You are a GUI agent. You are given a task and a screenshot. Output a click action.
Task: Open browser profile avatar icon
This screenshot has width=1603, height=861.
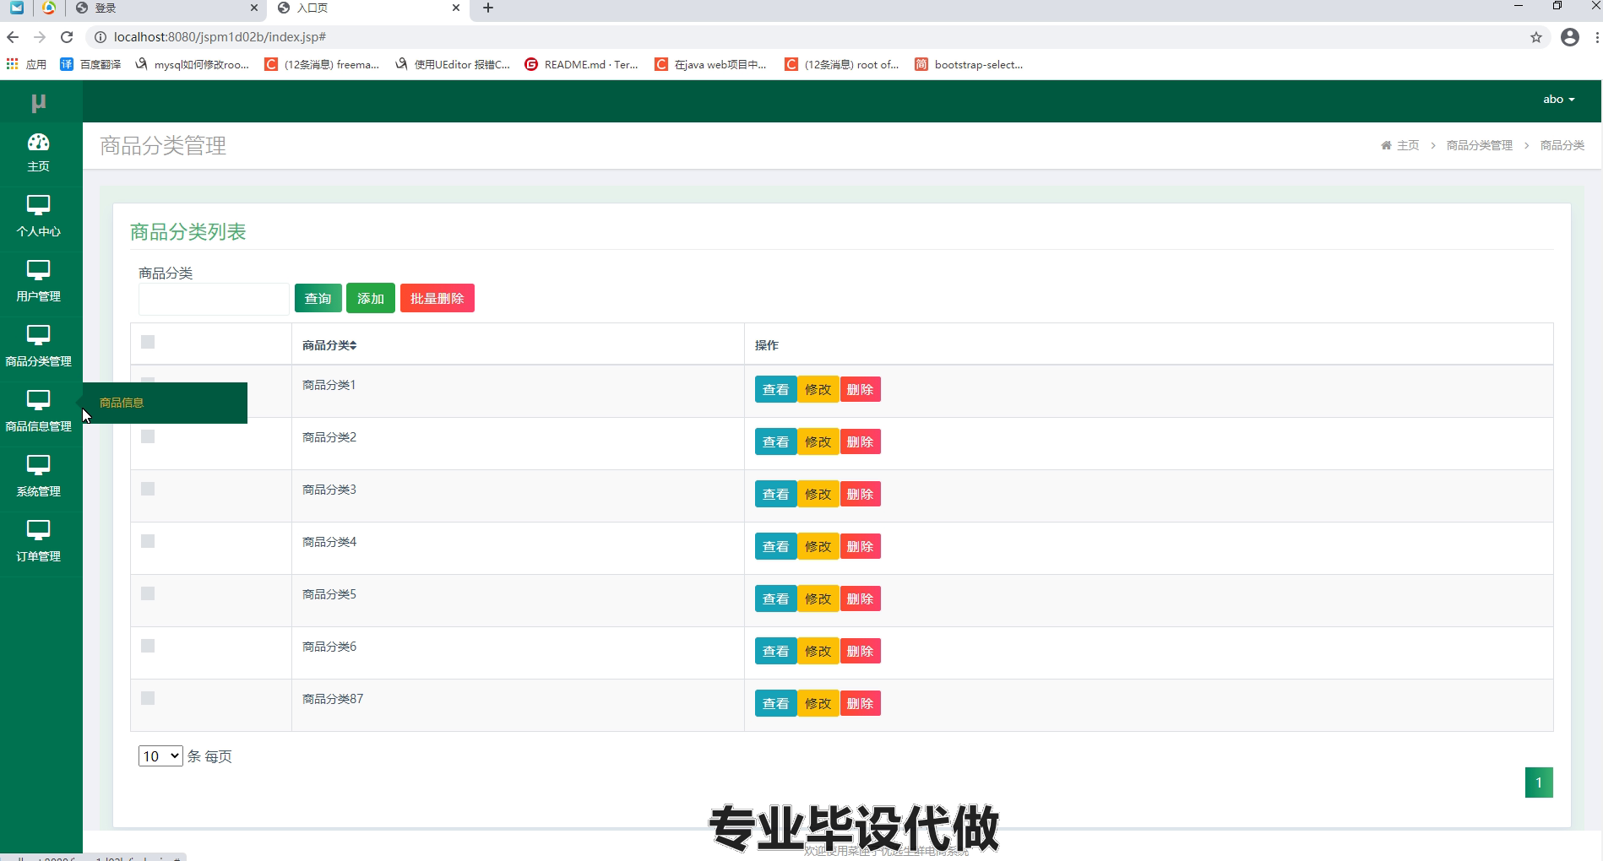click(x=1570, y=37)
